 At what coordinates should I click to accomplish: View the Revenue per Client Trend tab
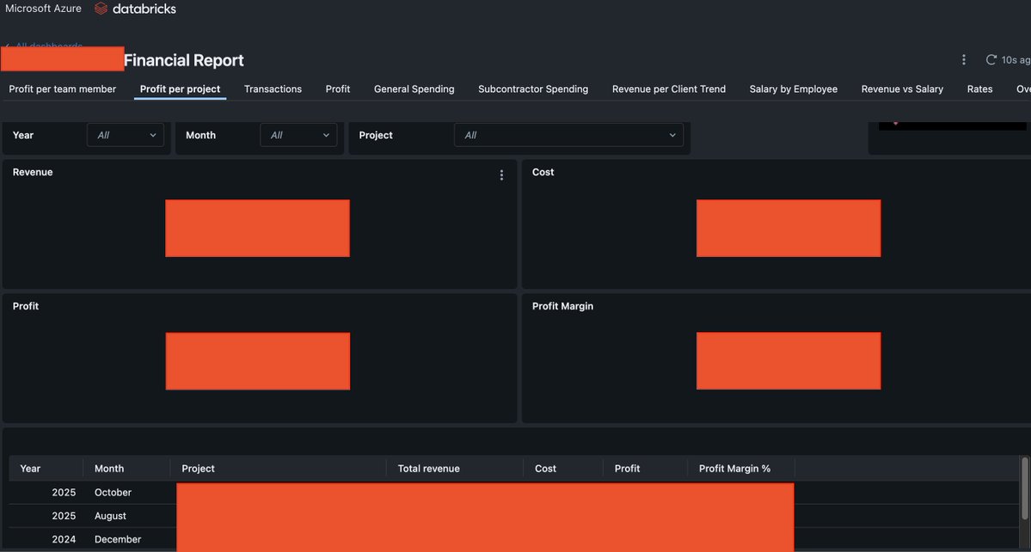click(669, 89)
